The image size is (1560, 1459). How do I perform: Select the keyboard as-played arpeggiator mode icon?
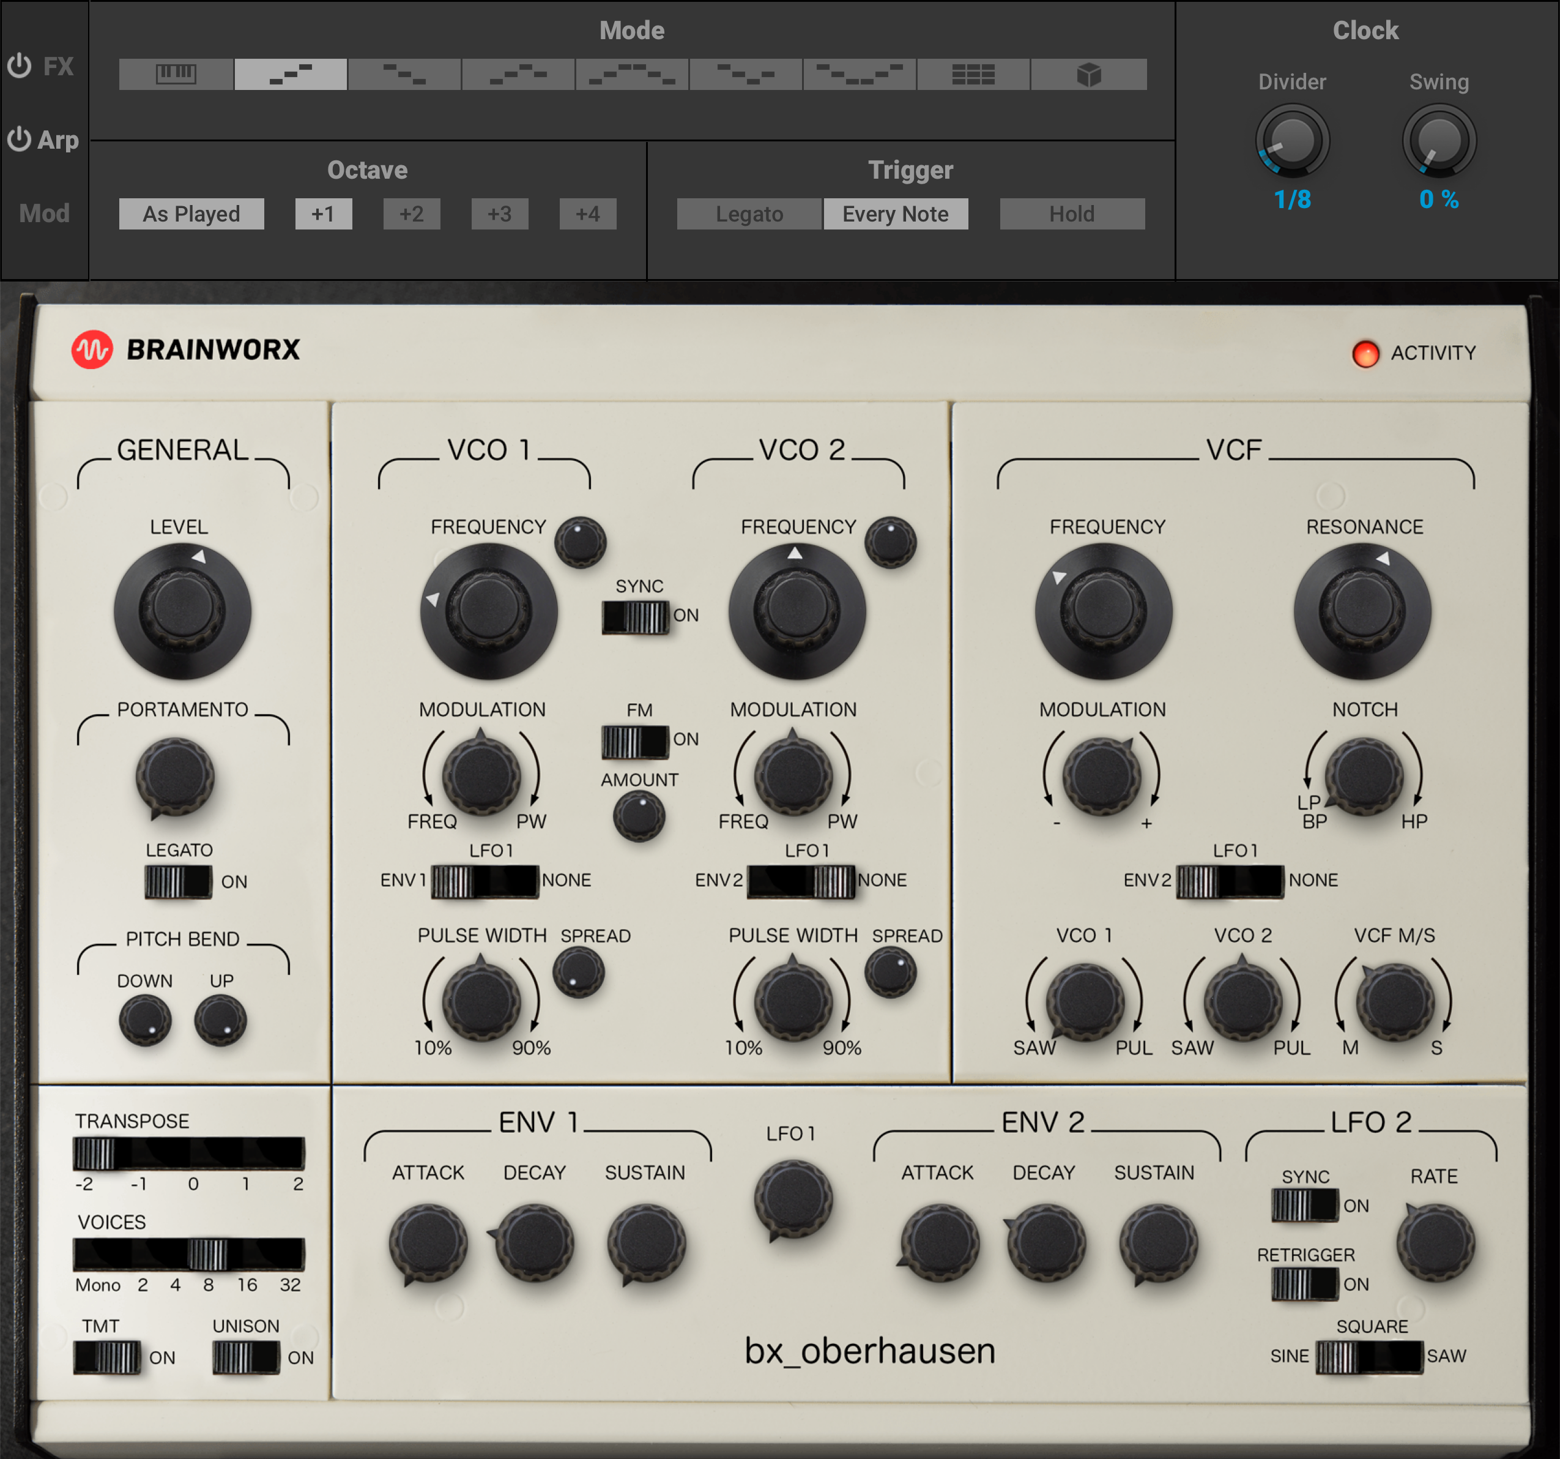175,75
